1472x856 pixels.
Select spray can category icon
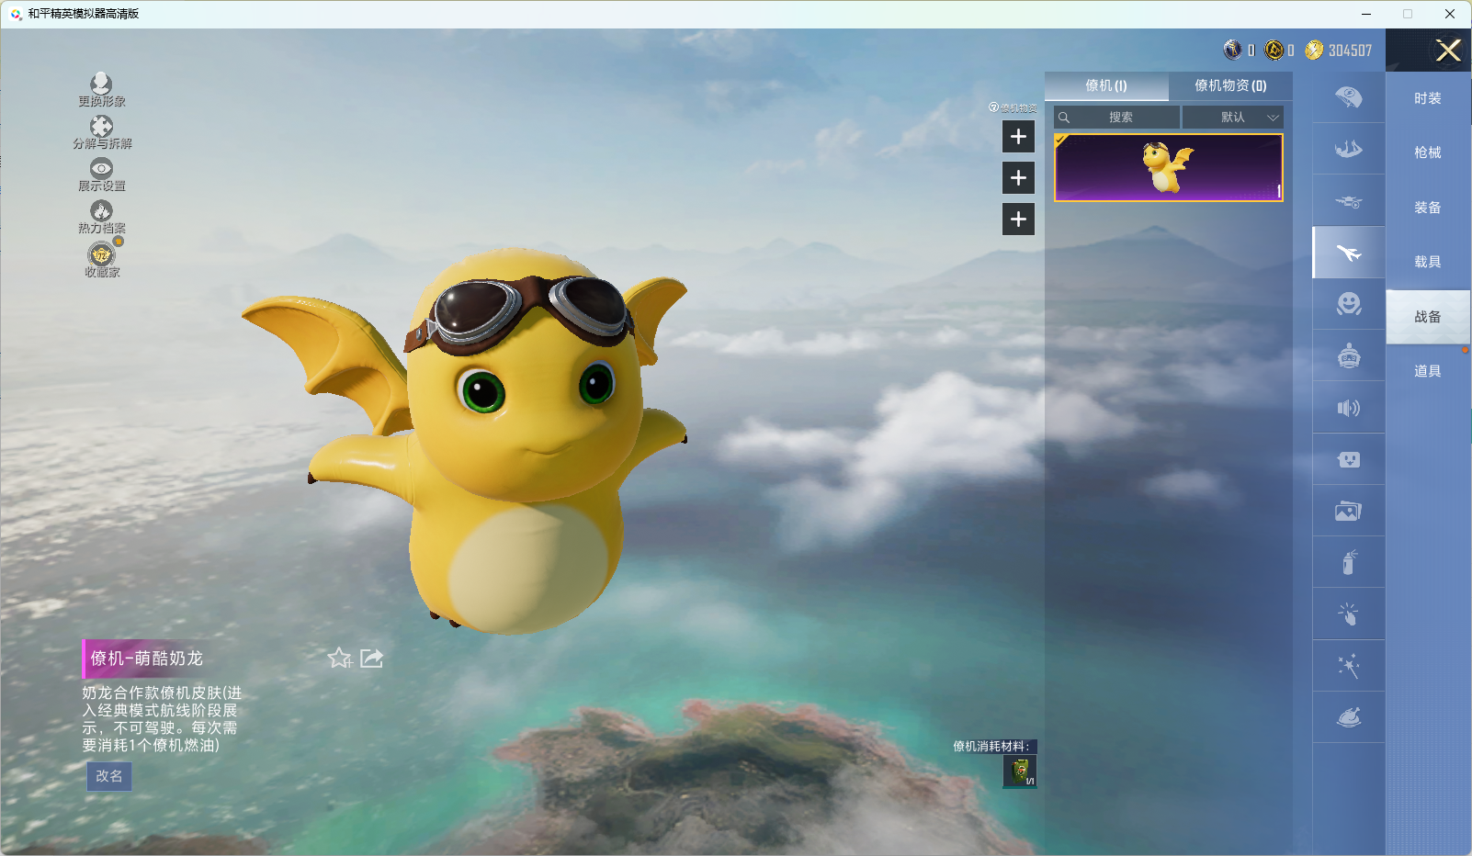click(x=1348, y=562)
